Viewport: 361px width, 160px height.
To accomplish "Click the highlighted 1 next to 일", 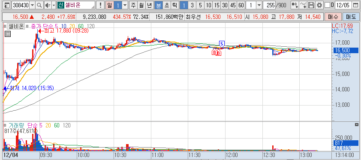I will pyautogui.click(x=117, y=5).
